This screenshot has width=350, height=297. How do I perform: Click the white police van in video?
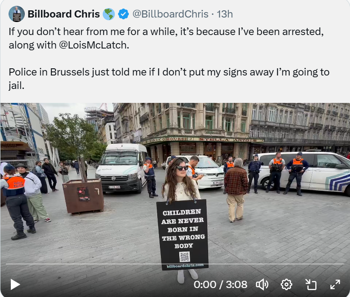coord(122,168)
